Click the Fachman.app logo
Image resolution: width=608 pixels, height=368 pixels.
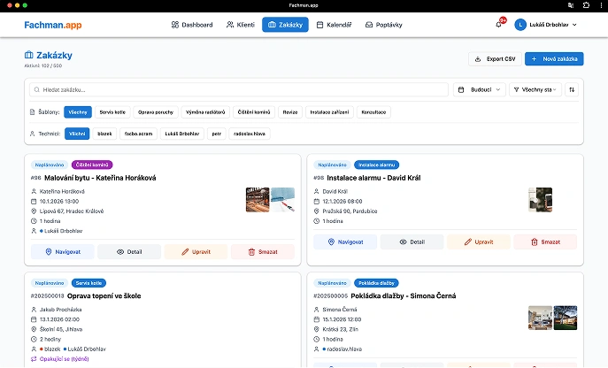click(52, 25)
